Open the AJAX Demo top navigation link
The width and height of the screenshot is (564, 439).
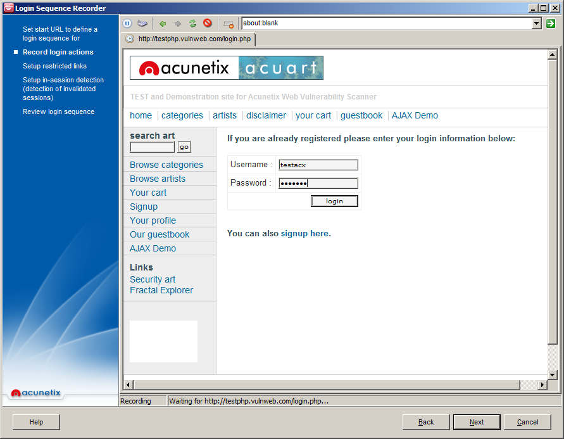pos(415,115)
